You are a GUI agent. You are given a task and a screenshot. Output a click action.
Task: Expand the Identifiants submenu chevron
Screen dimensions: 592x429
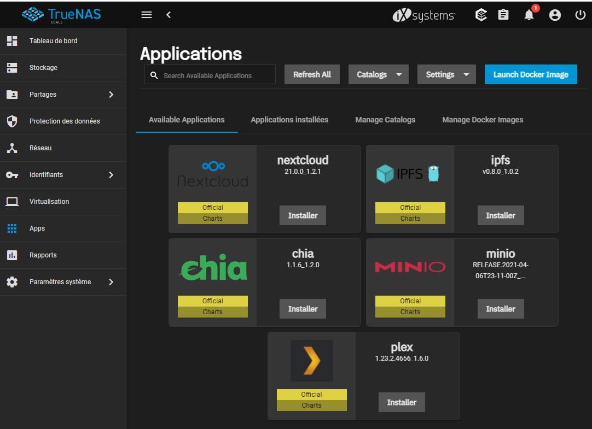[x=111, y=174]
